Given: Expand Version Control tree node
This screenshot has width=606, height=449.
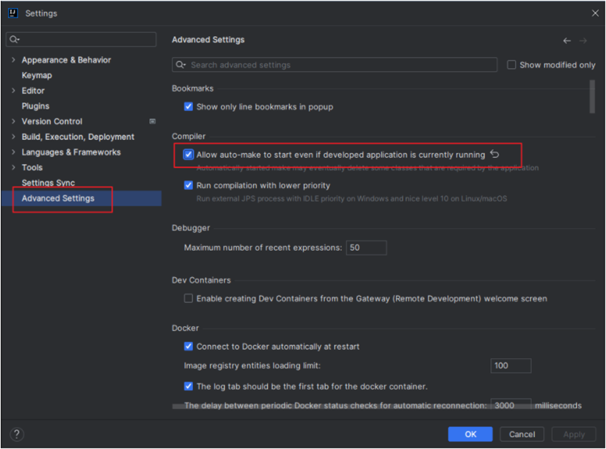Looking at the screenshot, I should (13, 122).
